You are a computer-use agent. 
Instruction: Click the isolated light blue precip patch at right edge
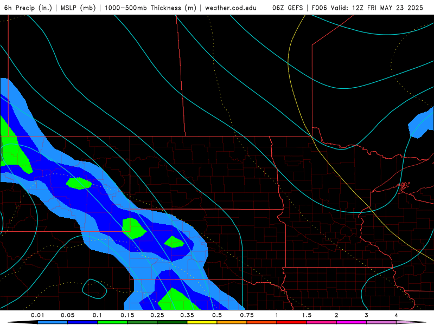pos(422,122)
